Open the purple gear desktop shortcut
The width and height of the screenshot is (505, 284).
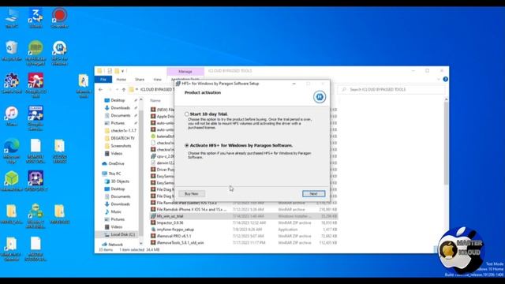[12, 84]
